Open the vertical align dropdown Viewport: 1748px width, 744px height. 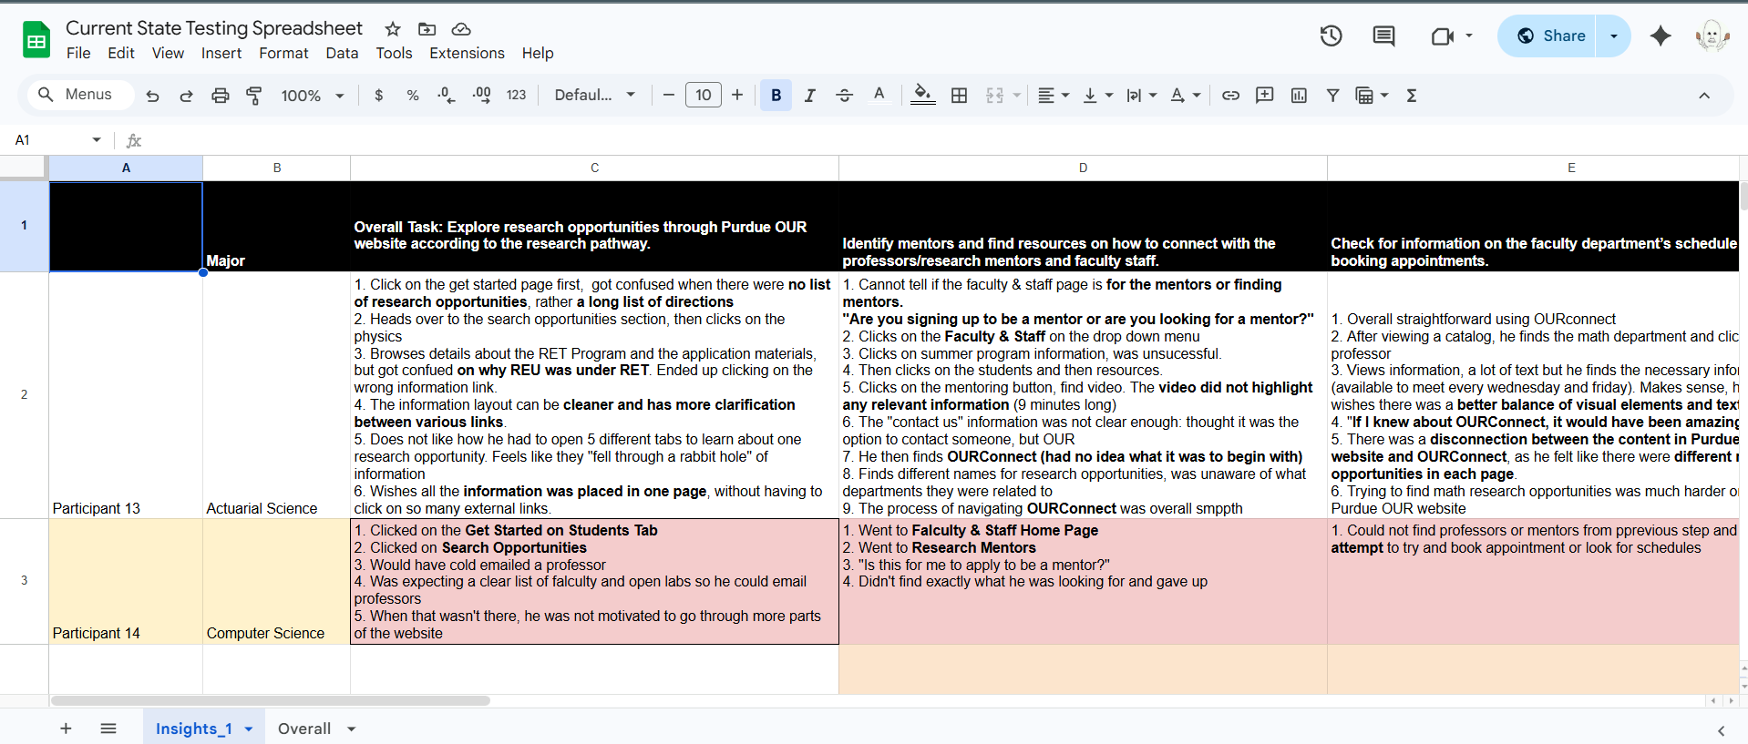coord(1097,96)
